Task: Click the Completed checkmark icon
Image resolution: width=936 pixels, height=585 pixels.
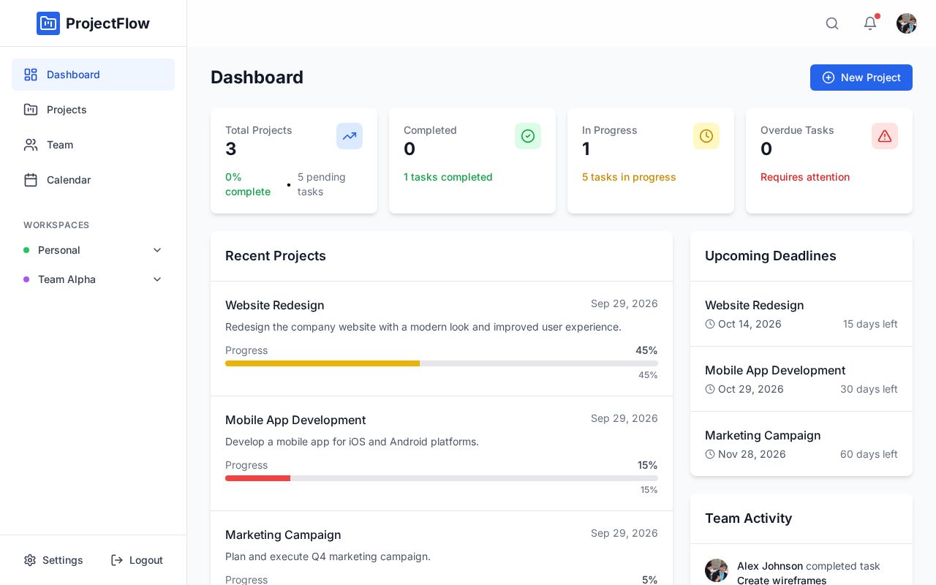Action: click(x=528, y=136)
